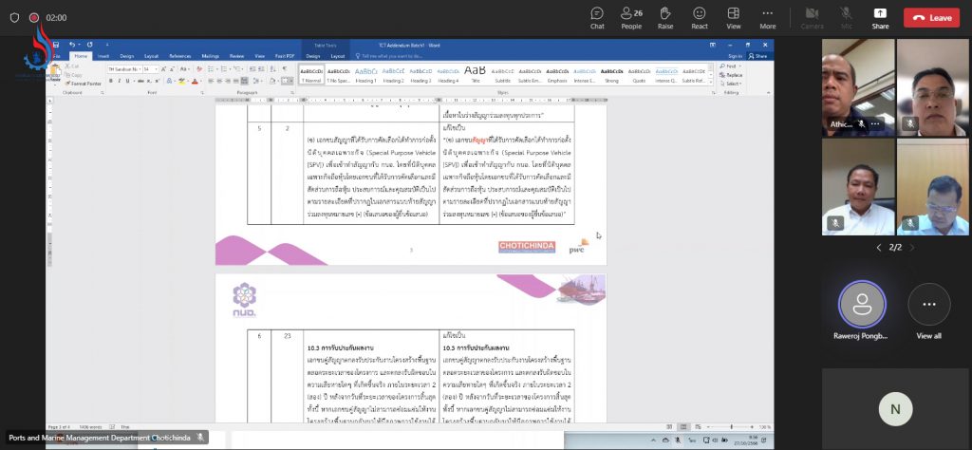Image resolution: width=972 pixels, height=450 pixels.
Task: Go to previous page of participant videos
Action: (x=878, y=248)
